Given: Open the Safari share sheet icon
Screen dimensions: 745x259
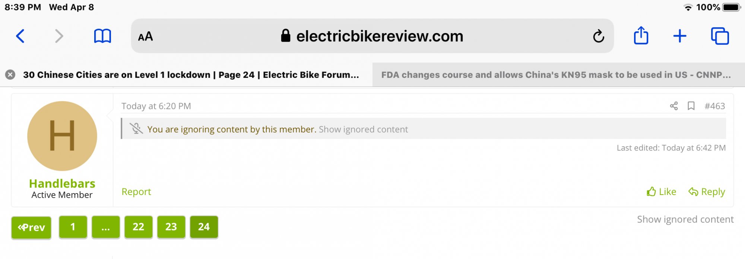Looking at the screenshot, I should point(641,36).
